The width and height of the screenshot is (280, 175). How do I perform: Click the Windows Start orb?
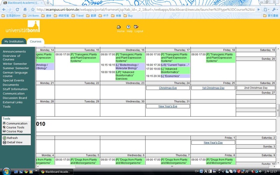tap(7, 172)
